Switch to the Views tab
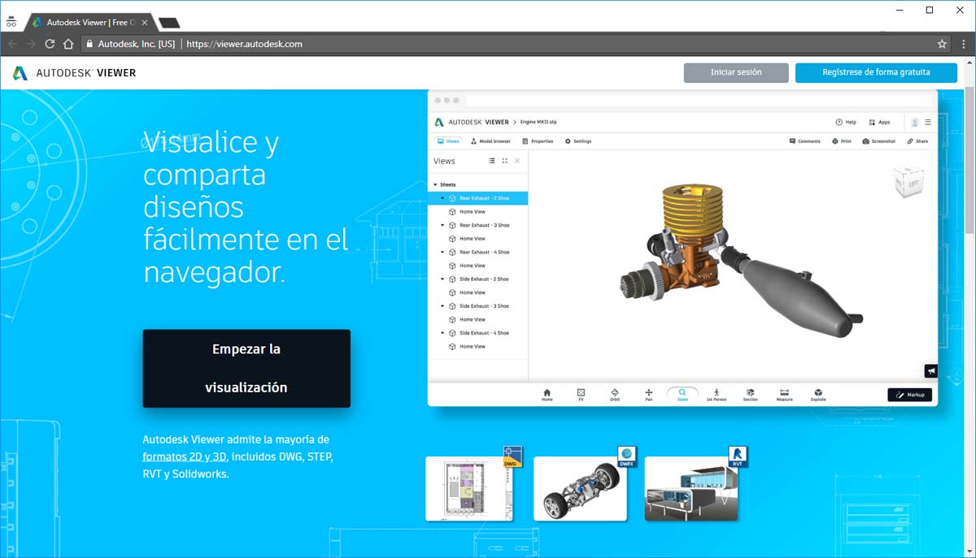 (448, 141)
